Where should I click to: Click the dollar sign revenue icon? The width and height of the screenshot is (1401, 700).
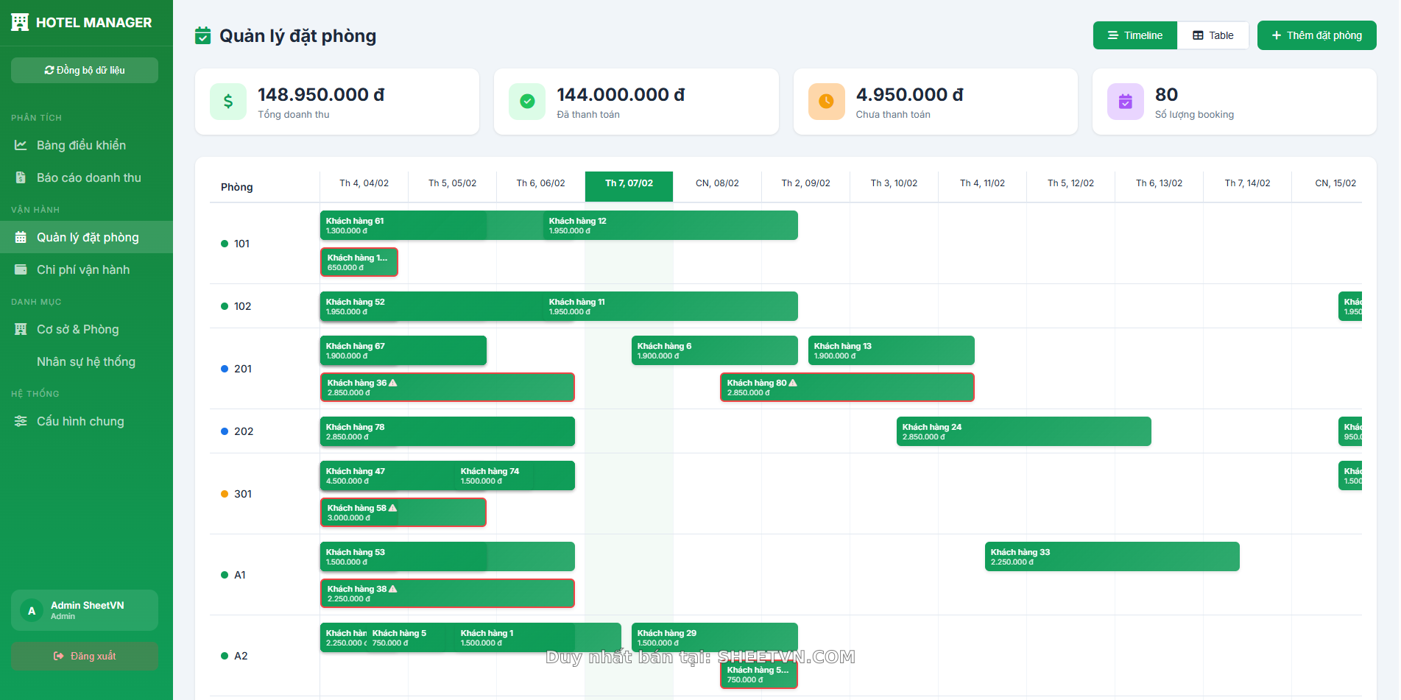228,102
